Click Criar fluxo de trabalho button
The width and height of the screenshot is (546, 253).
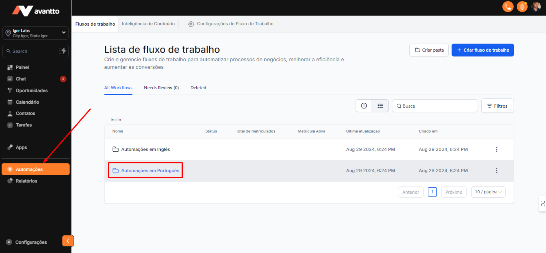[x=482, y=50]
